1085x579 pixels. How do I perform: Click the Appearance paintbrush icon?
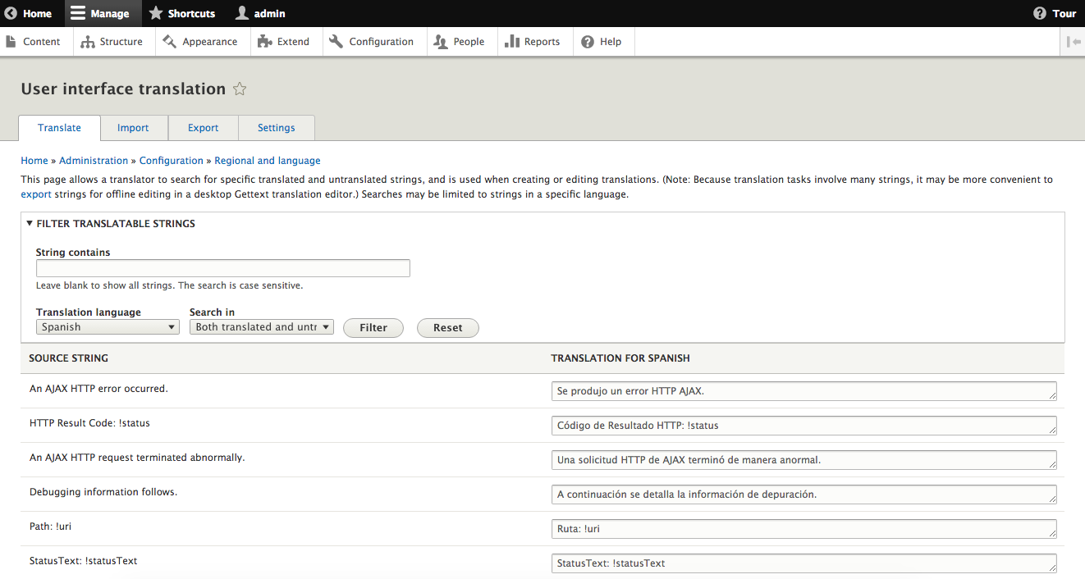pos(170,42)
